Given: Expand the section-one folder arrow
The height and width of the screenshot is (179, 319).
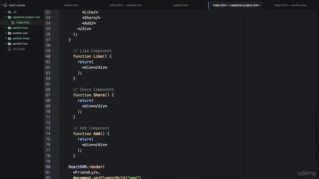Looking at the screenshot, I should click(5, 33).
